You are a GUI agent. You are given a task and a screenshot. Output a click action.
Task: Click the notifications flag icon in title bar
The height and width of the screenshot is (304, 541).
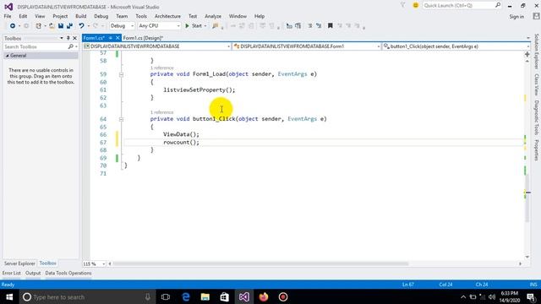pos(402,6)
